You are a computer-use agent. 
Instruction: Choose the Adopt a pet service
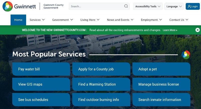(x=161, y=69)
